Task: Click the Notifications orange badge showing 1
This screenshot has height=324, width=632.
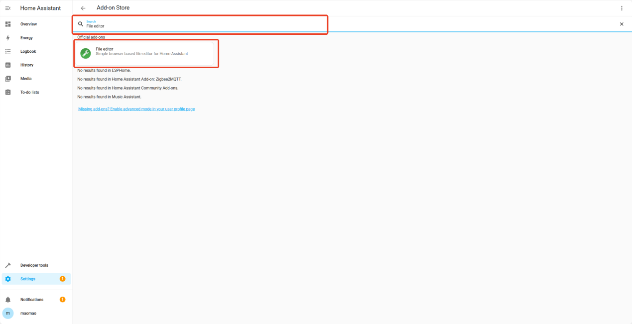Action: (x=62, y=300)
